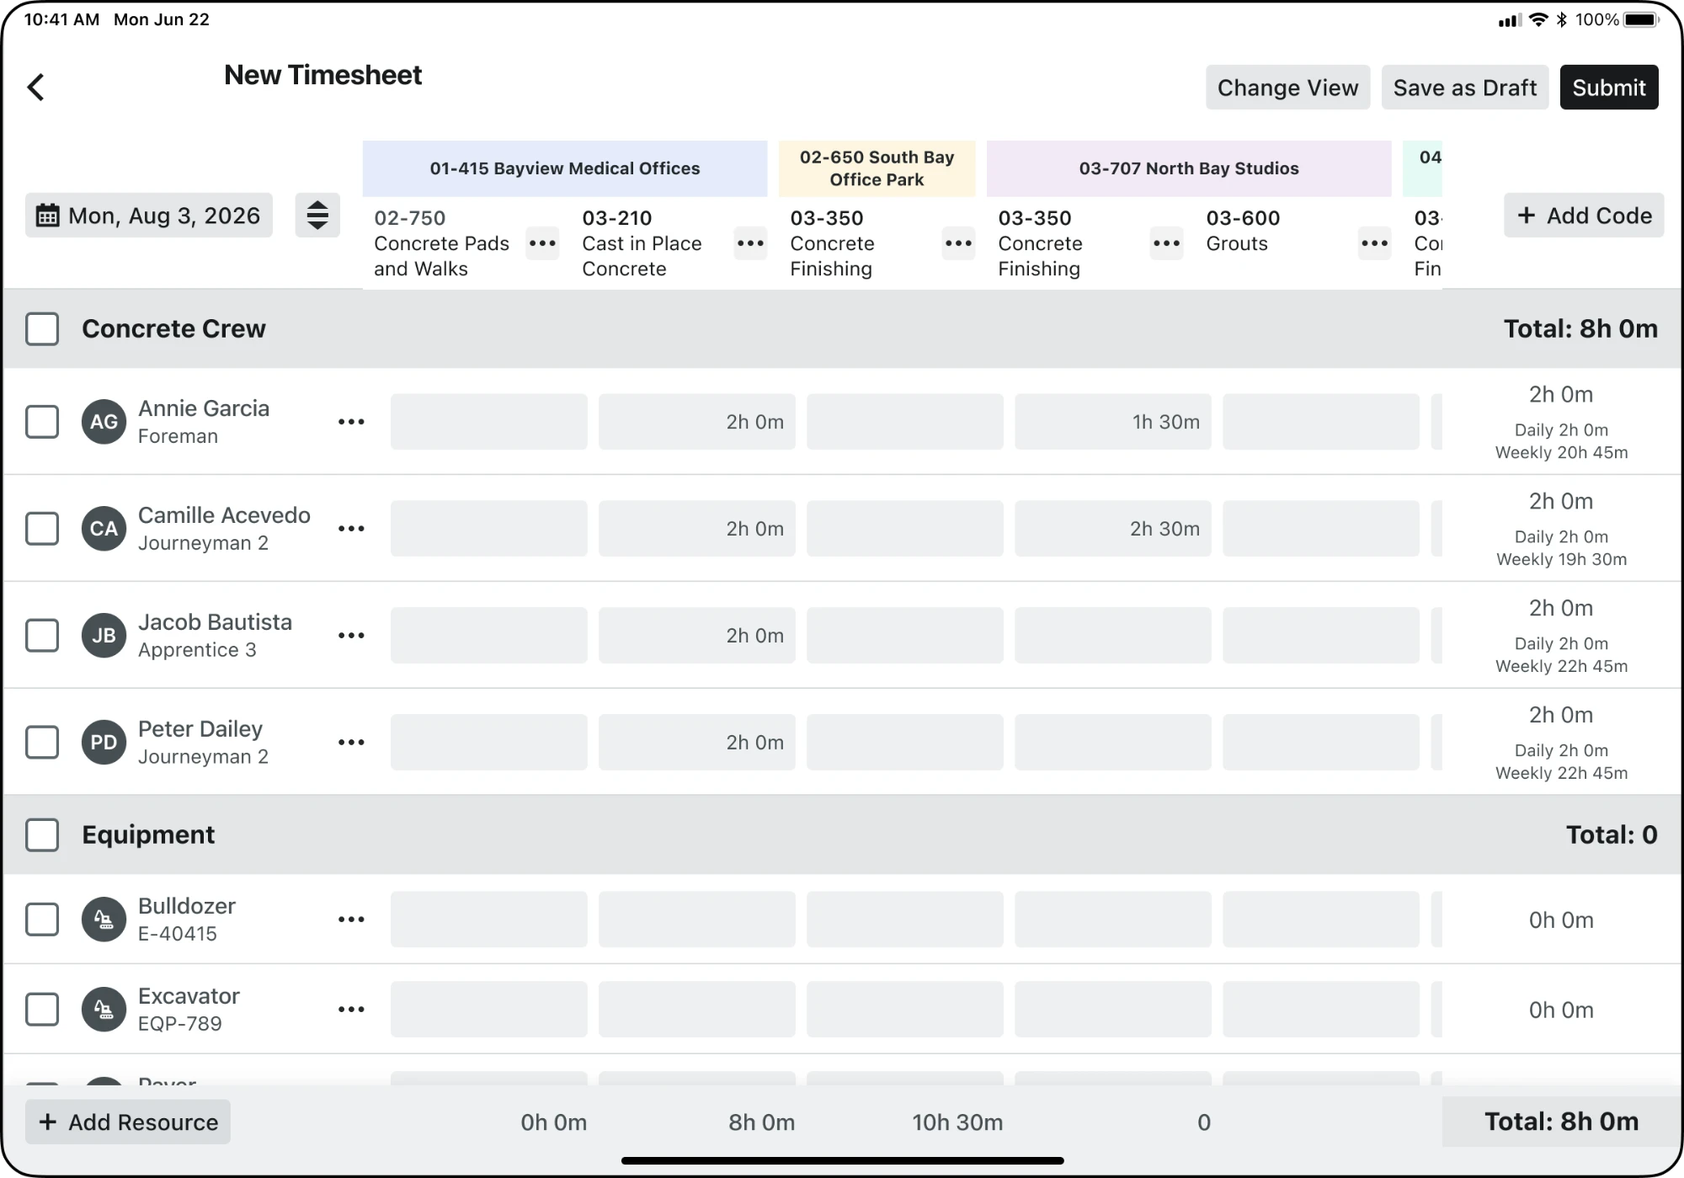Tap the Wi-Fi status icon
The height and width of the screenshot is (1178, 1684).
(x=1538, y=19)
